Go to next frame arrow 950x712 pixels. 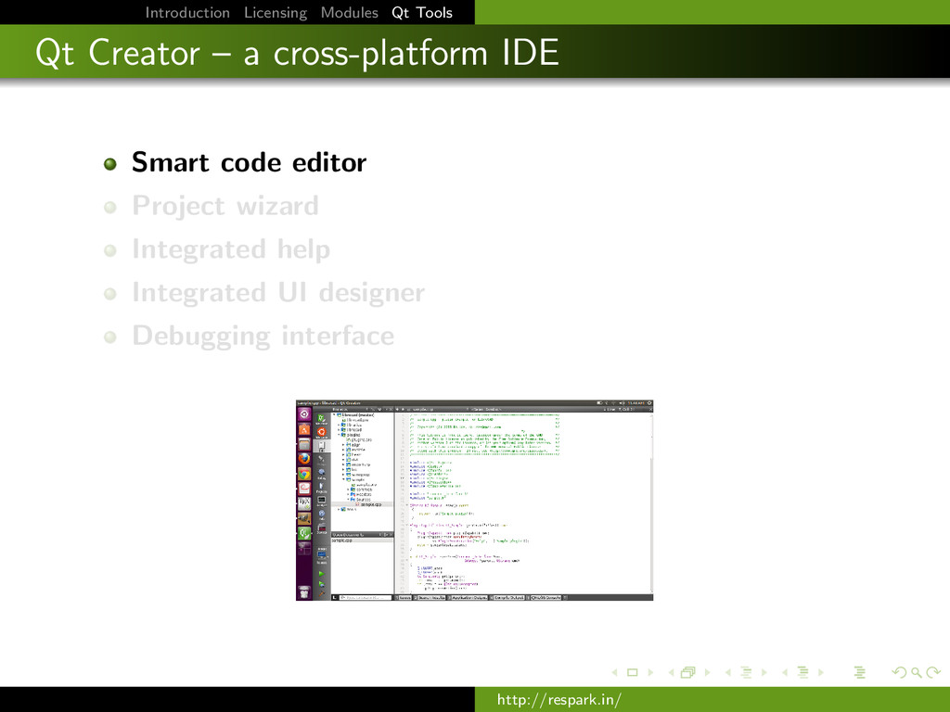[707, 672]
